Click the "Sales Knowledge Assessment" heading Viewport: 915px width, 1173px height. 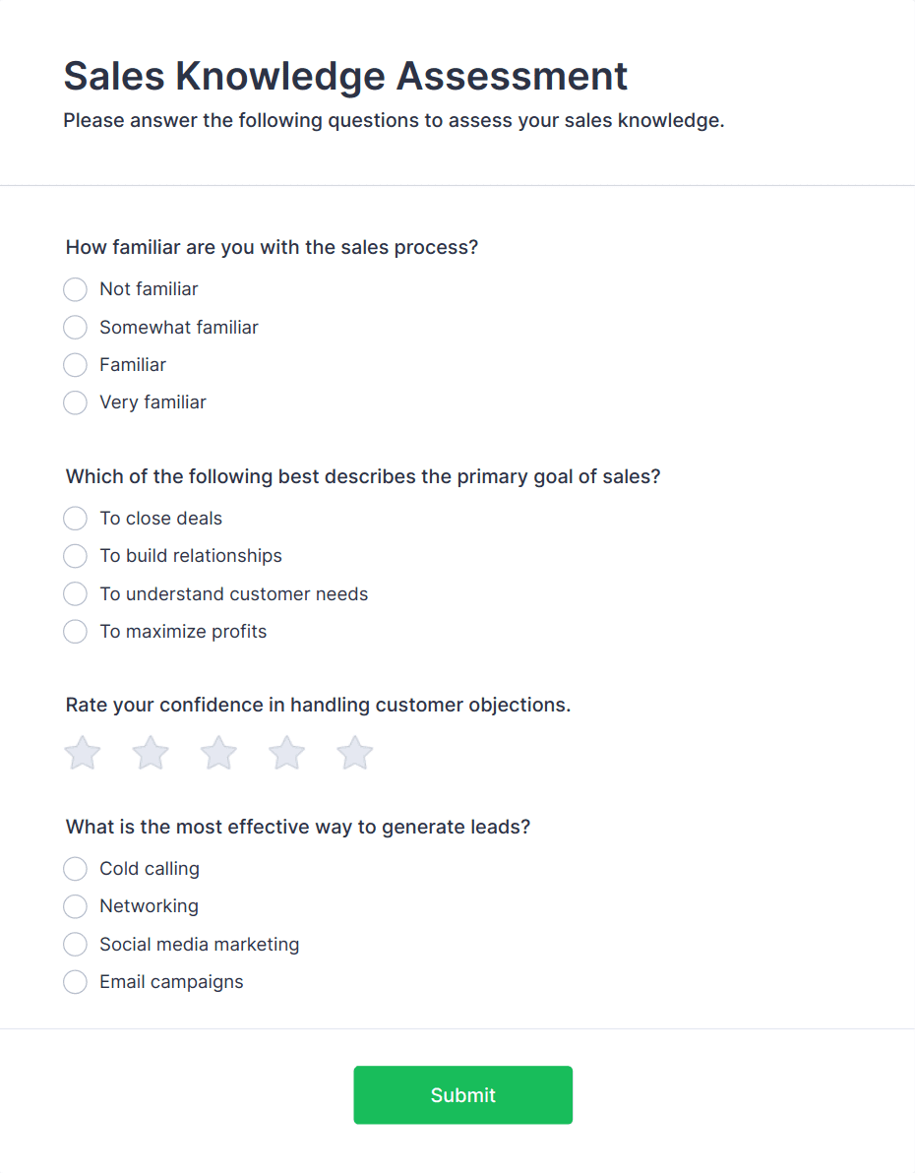click(x=345, y=76)
